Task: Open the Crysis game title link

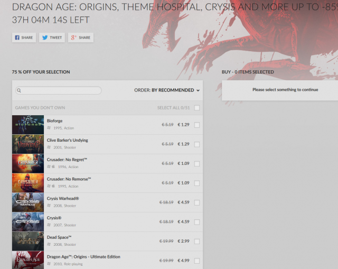Action: click(54, 218)
